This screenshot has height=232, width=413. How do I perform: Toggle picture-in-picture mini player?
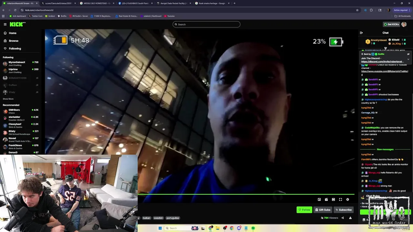(319, 199)
